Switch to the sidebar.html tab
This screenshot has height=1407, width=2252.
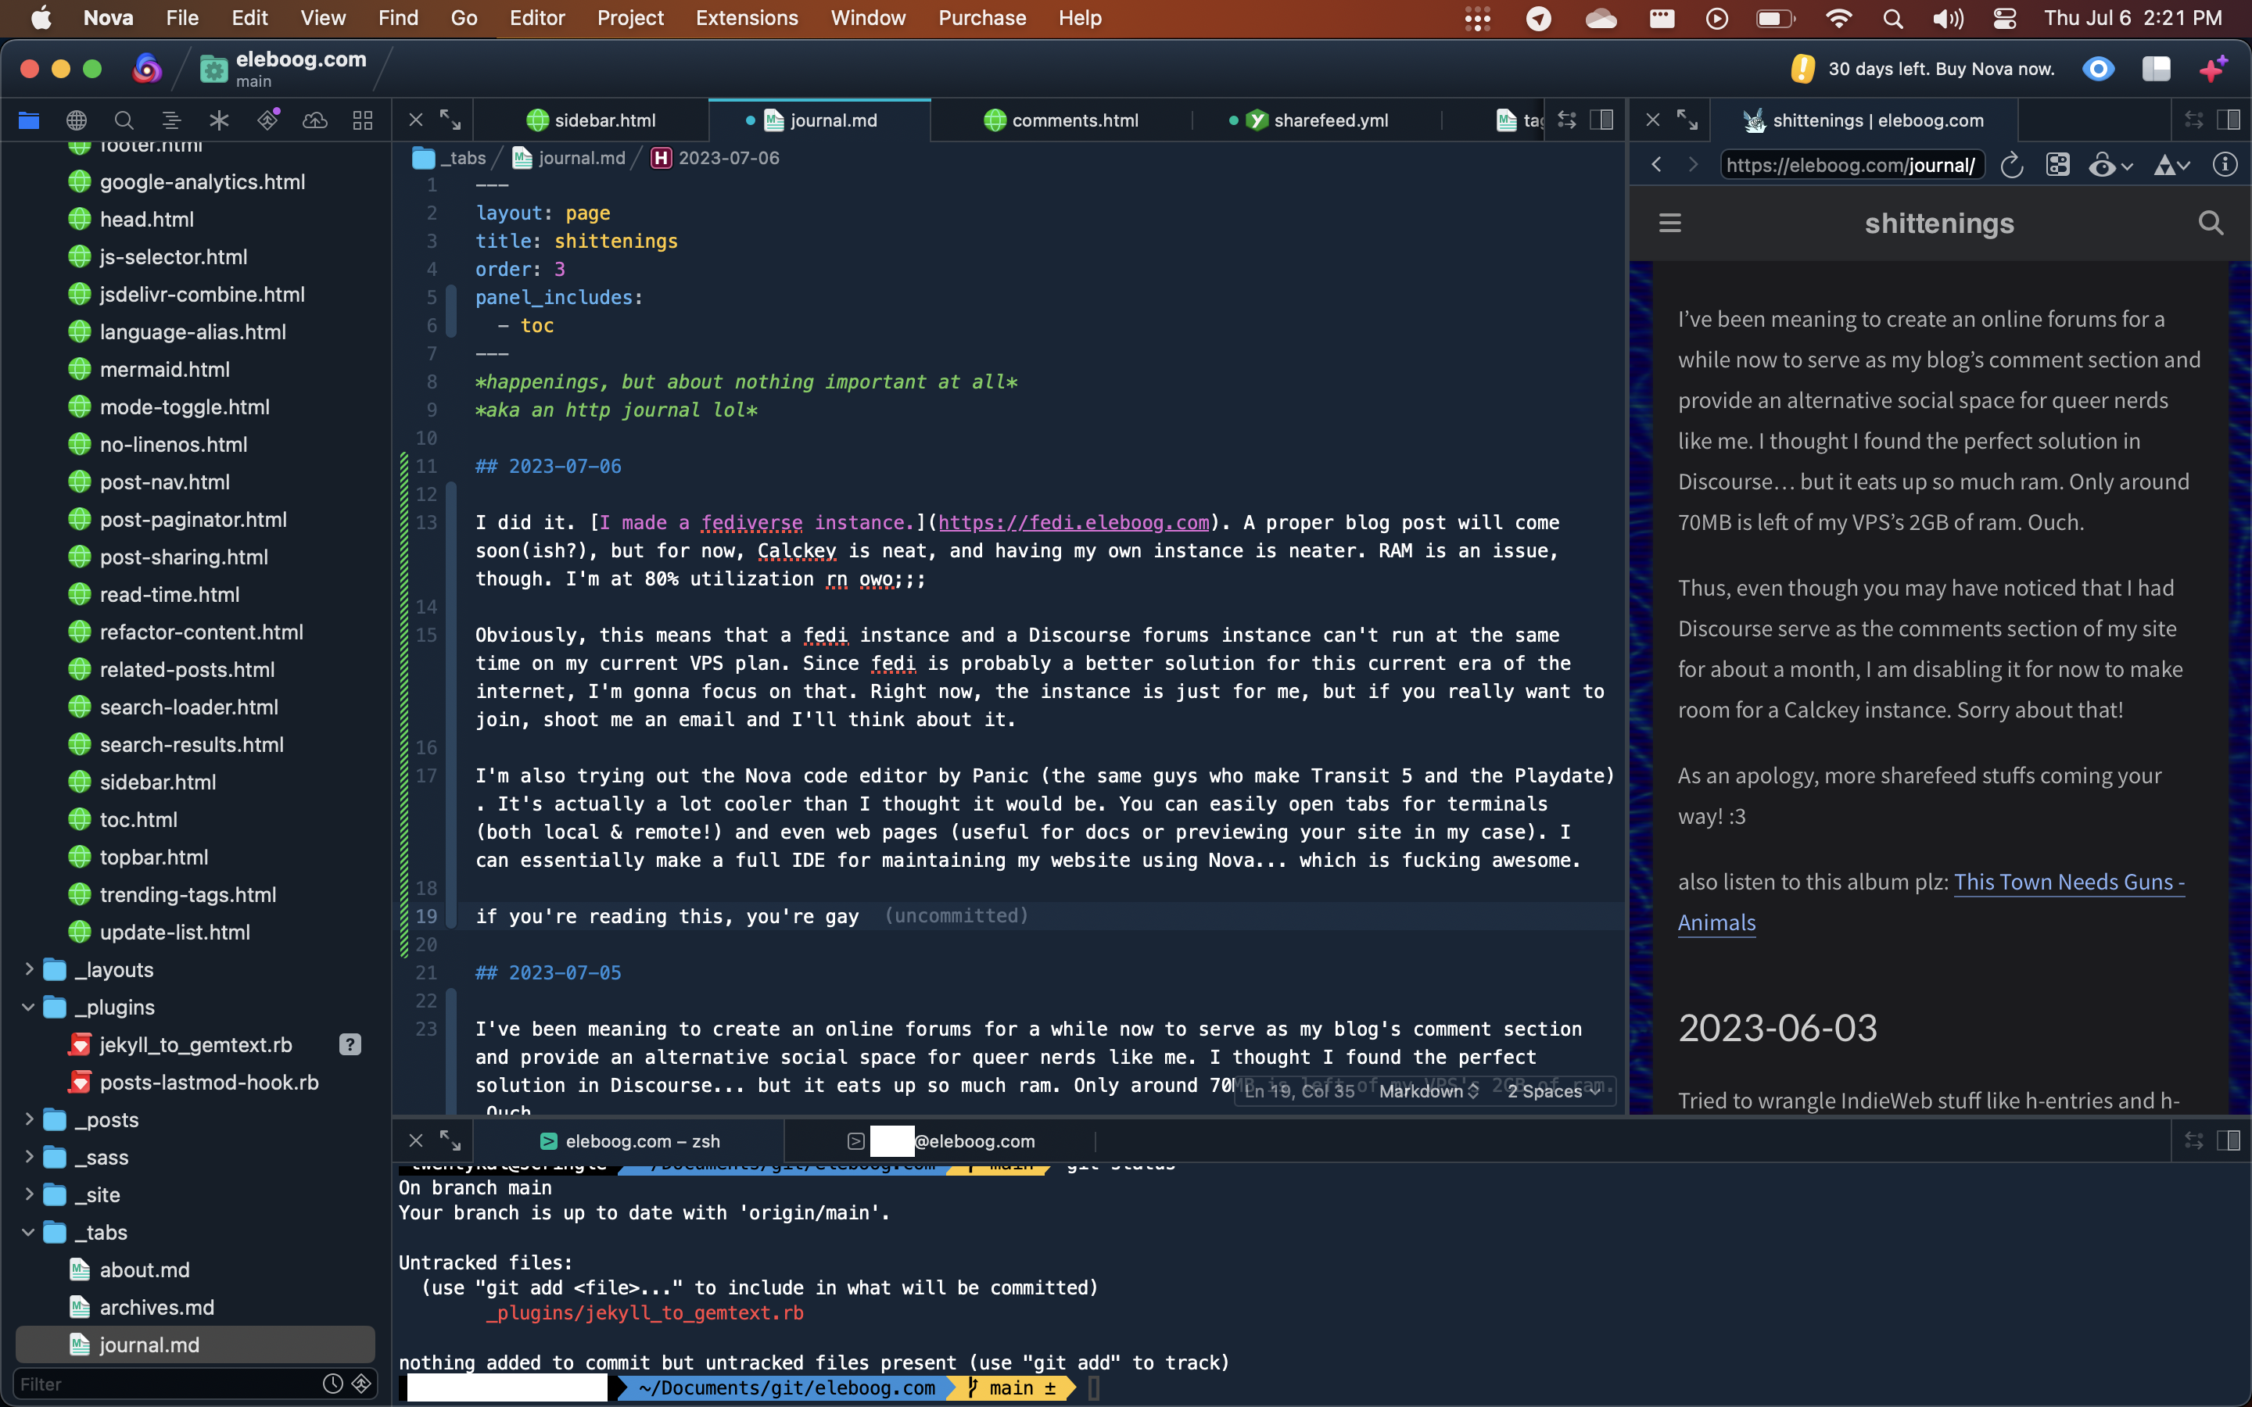click(x=592, y=120)
